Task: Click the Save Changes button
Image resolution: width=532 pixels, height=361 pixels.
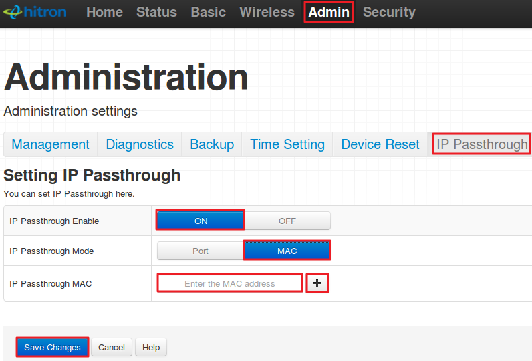Action: coord(52,347)
